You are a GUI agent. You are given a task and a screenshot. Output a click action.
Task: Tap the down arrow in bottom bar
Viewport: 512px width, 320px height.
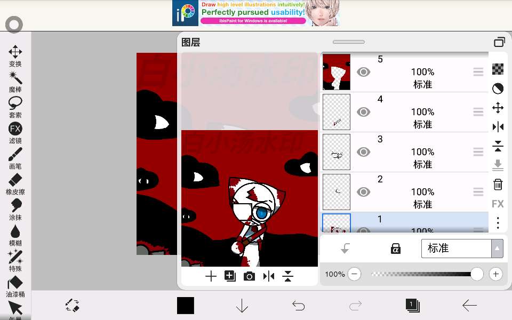[242, 306]
